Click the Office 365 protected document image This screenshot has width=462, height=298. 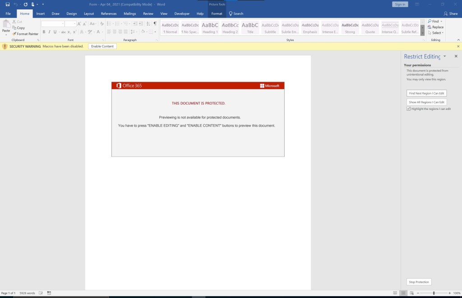tap(198, 119)
